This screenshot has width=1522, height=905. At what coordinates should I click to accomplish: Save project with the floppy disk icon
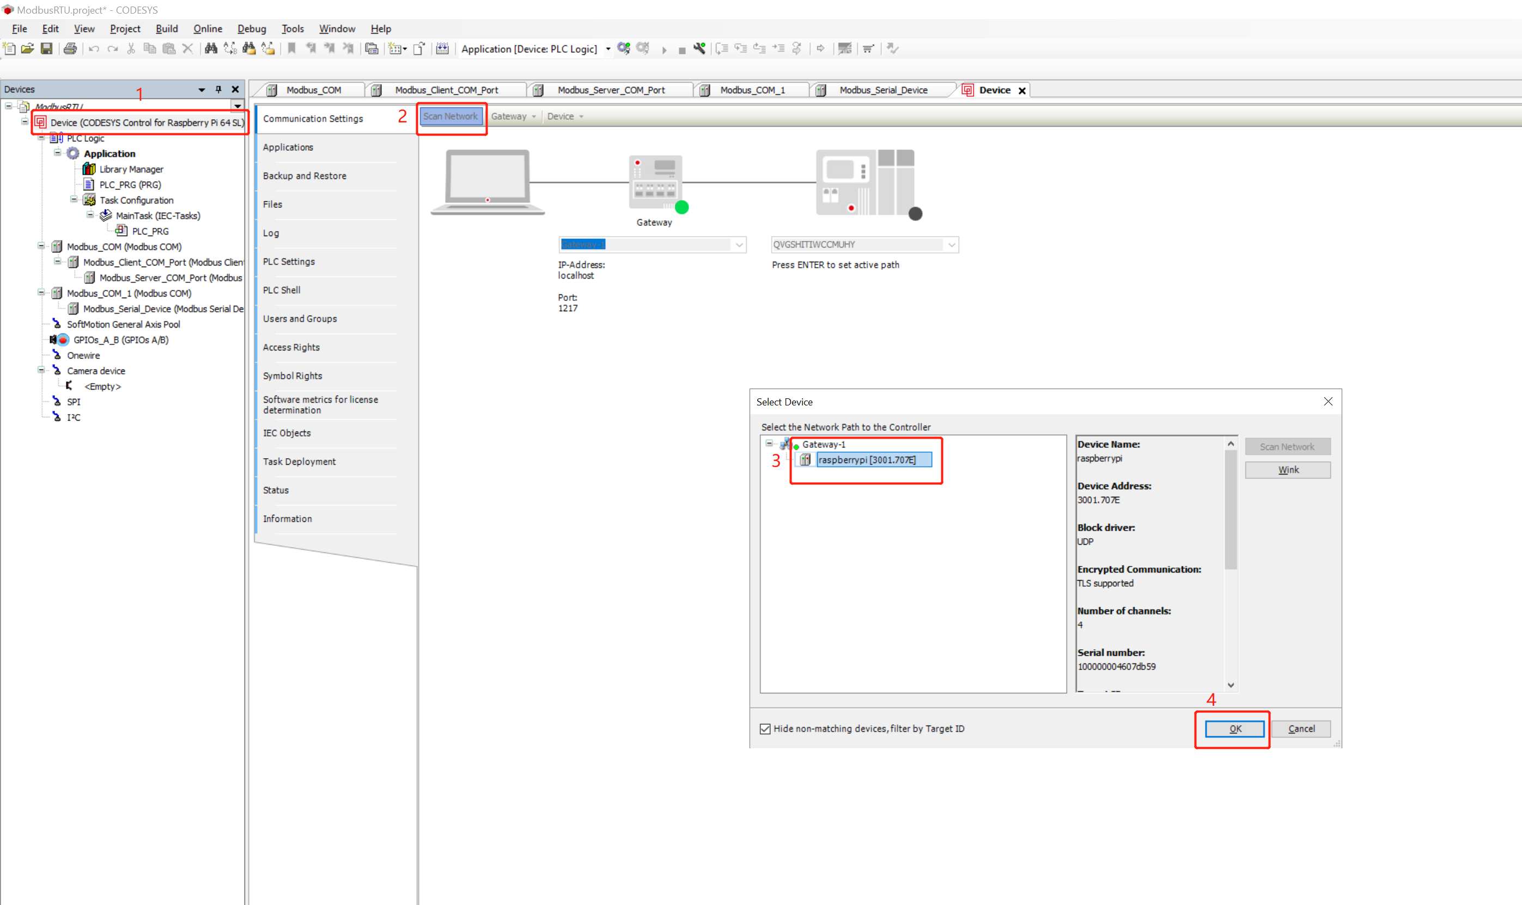(46, 49)
